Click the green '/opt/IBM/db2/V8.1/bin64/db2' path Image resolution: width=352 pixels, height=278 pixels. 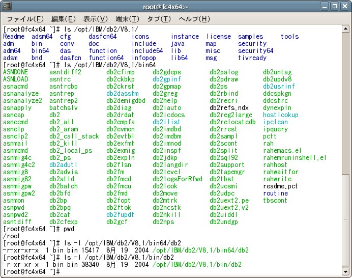(x=200, y=251)
